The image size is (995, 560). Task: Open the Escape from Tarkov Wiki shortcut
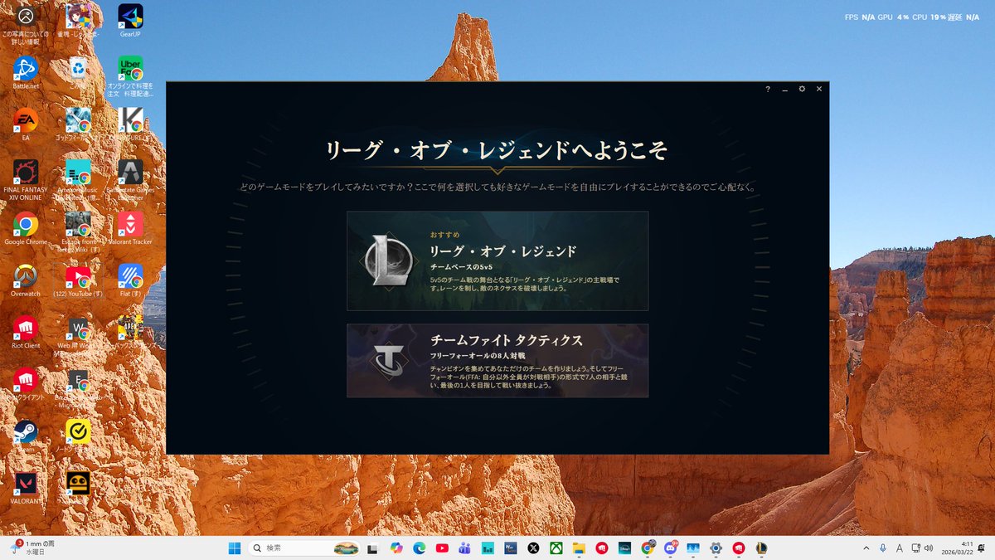pos(77,232)
